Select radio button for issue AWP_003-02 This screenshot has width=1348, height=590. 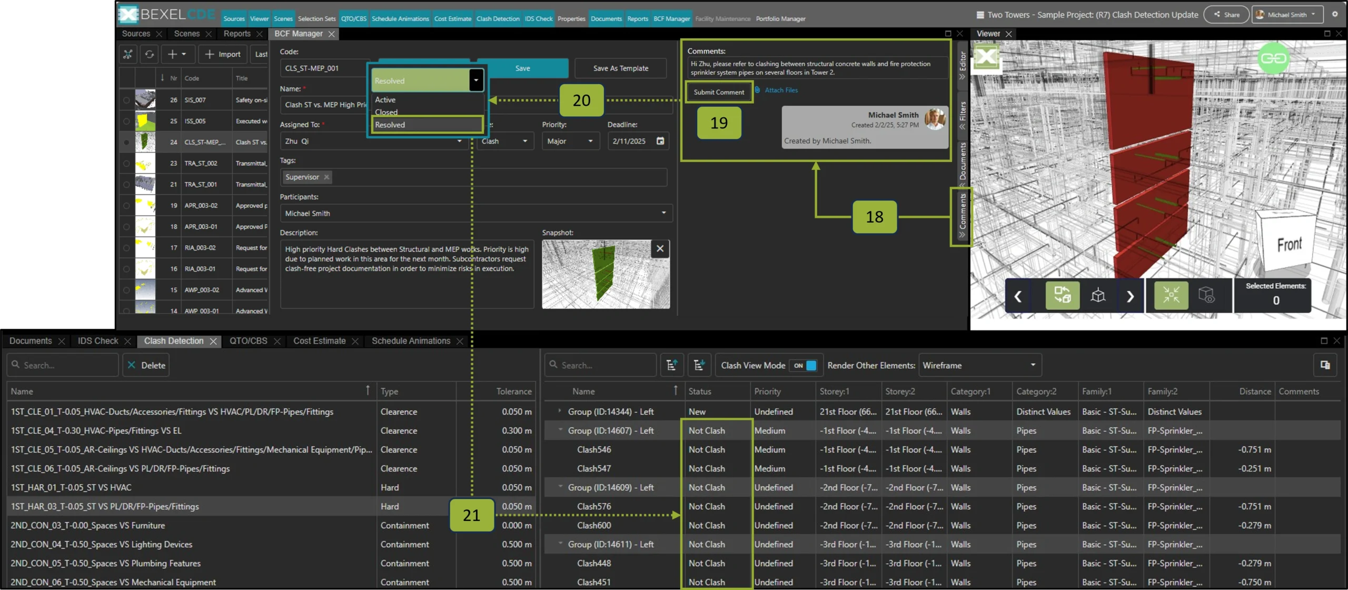pyautogui.click(x=126, y=290)
